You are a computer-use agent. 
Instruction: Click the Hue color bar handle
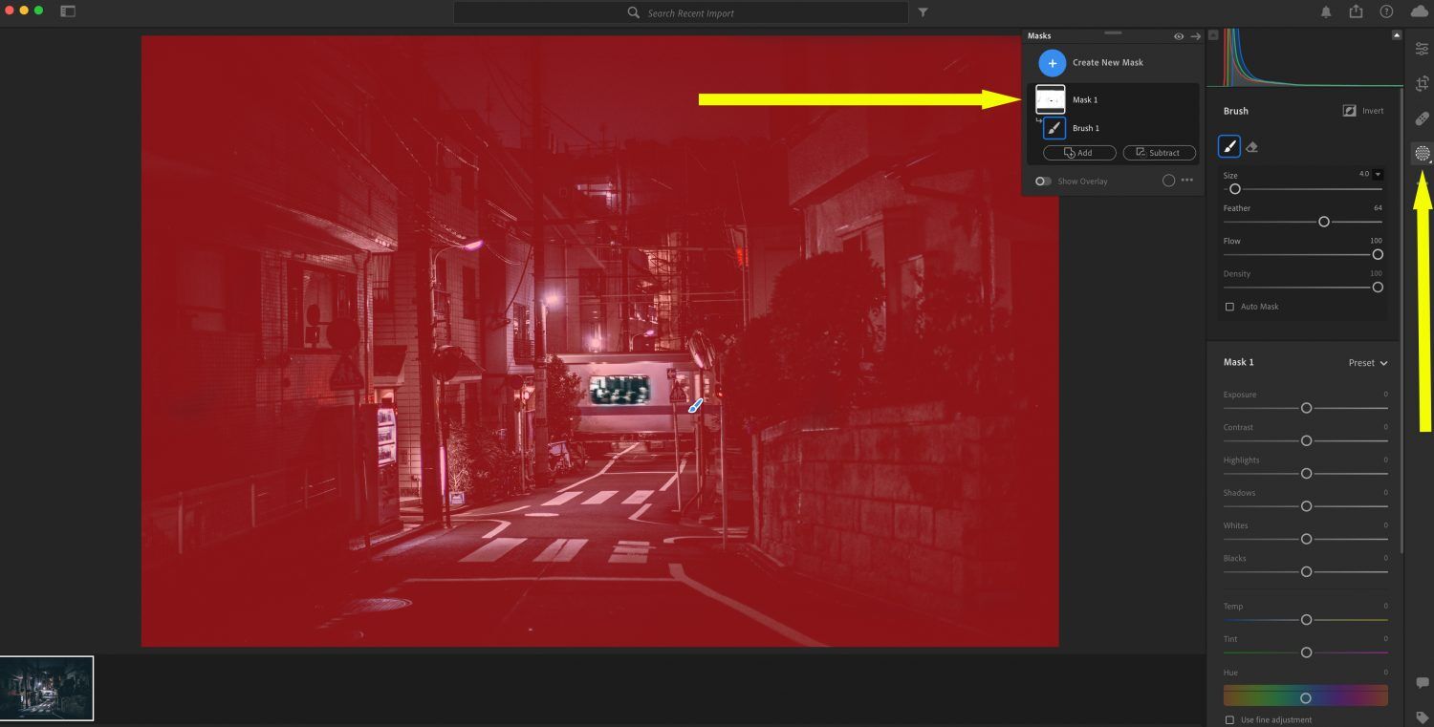pos(1306,698)
